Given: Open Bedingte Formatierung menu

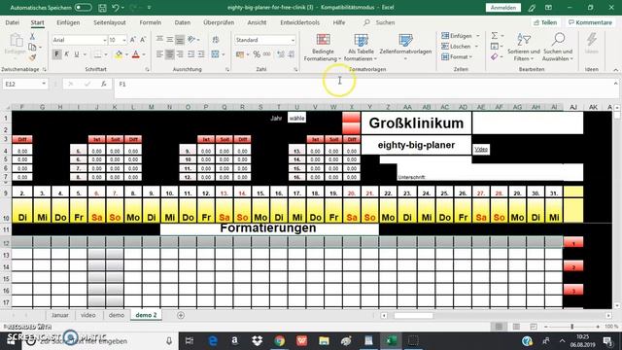Looking at the screenshot, I should (x=323, y=48).
